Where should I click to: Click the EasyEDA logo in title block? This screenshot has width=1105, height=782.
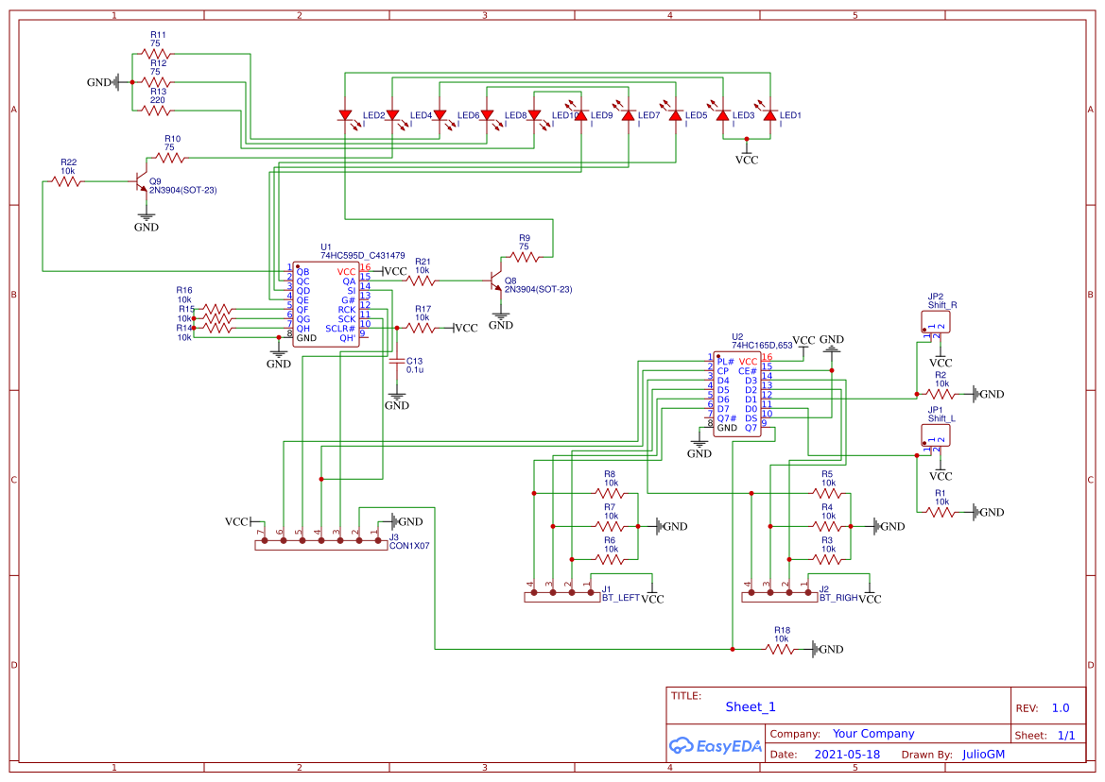(716, 746)
